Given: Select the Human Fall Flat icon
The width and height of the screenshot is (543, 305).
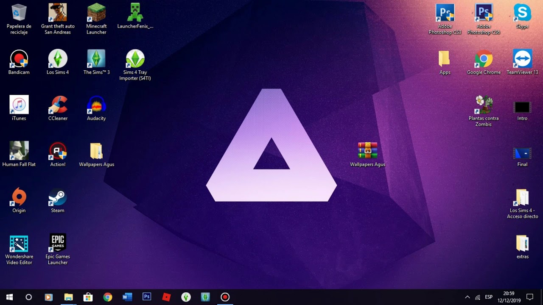Looking at the screenshot, I should click(x=19, y=154).
